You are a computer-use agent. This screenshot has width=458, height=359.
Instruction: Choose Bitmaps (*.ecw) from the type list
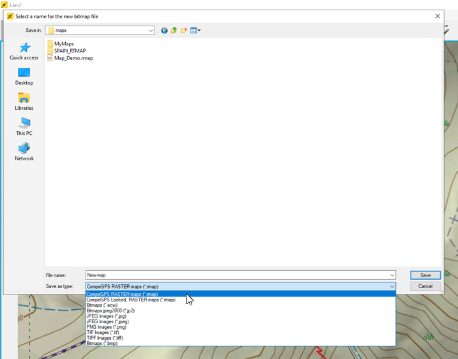click(102, 305)
